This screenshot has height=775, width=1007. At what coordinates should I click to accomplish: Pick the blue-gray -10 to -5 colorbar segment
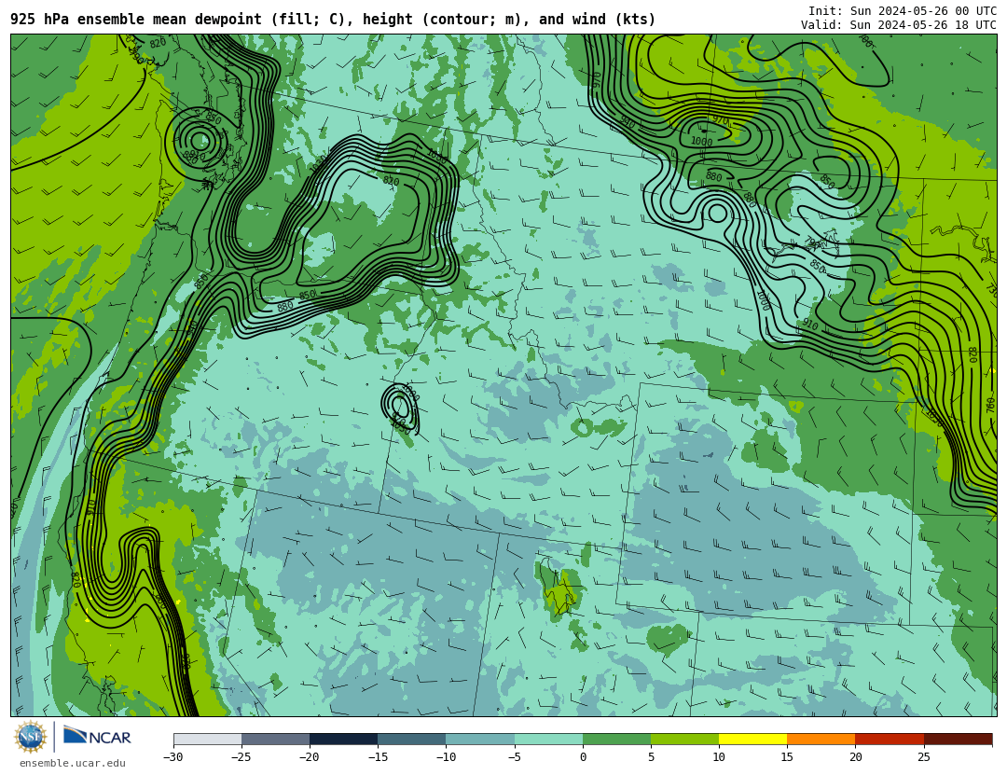coord(480,739)
